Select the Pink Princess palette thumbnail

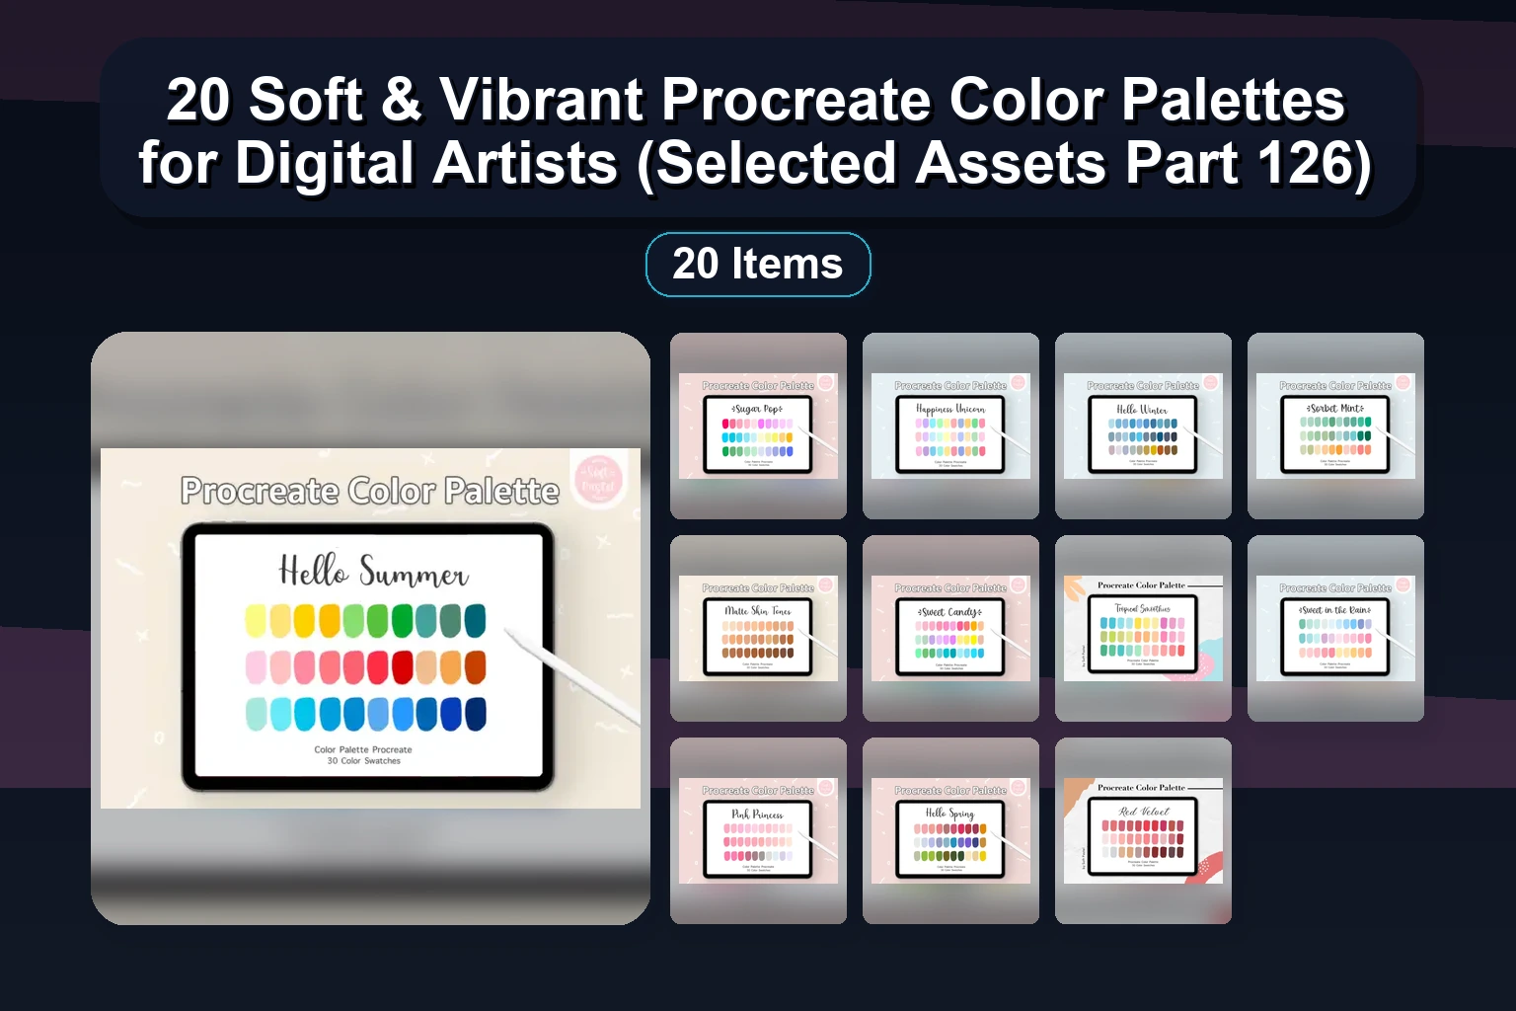coord(758,830)
